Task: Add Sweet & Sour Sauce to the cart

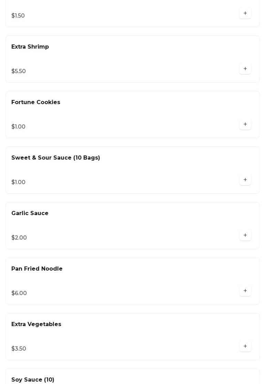Action: 245,180
